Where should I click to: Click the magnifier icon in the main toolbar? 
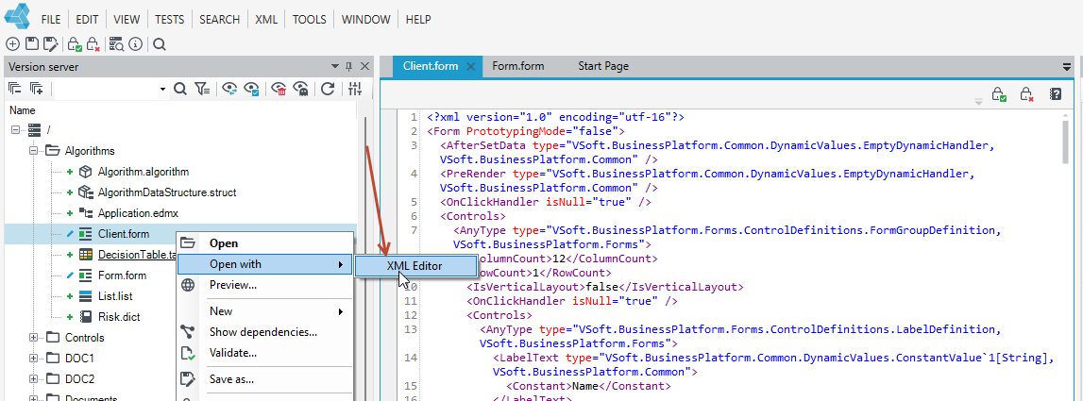[x=159, y=45]
